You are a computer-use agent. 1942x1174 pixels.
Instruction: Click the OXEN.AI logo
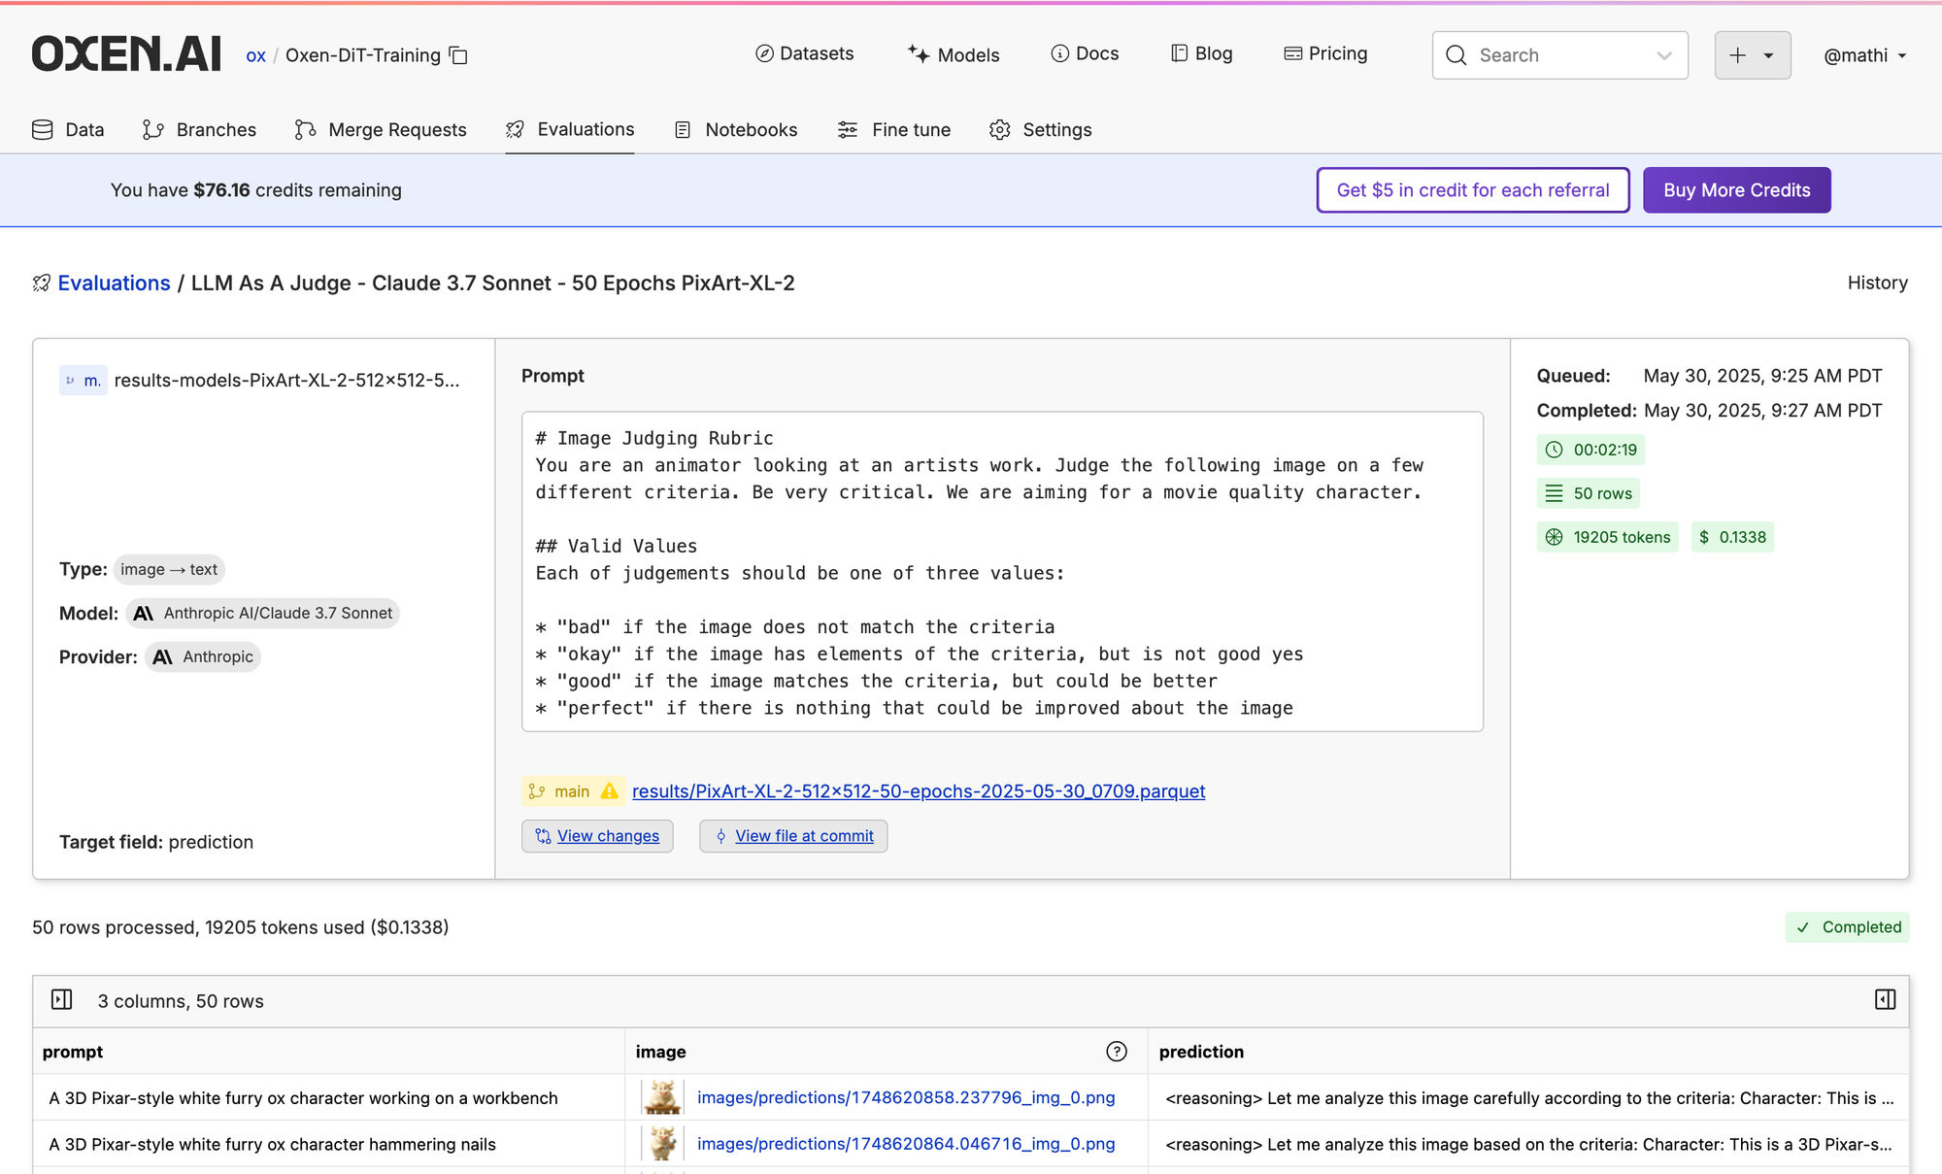coord(126,54)
